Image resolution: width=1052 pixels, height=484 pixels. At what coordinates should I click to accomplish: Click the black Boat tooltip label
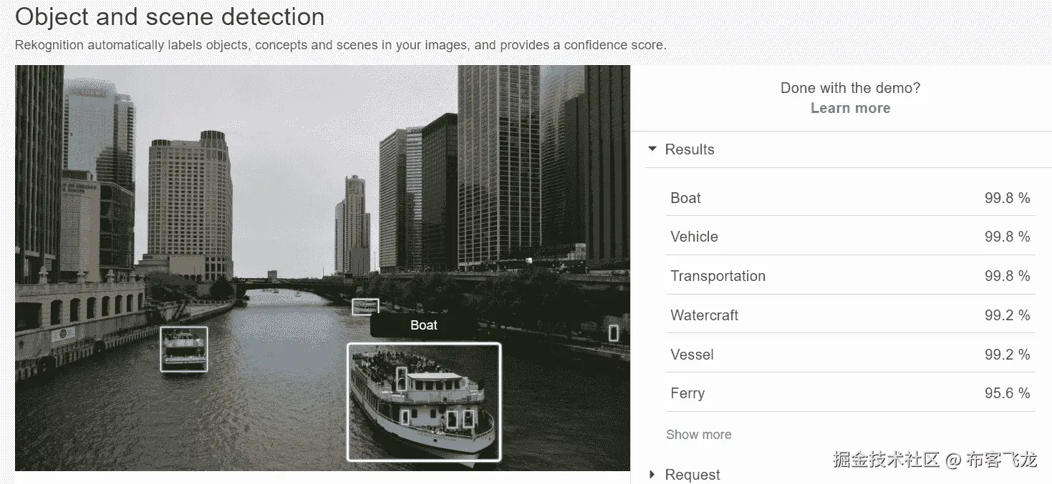tap(423, 325)
